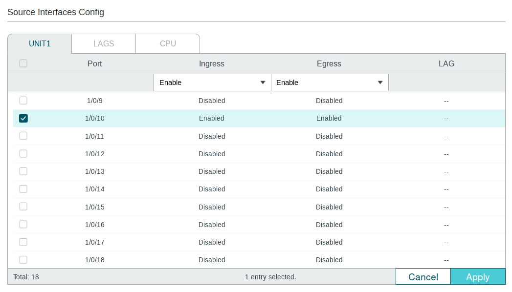Select the checkbox for port 1/0/12

(x=23, y=153)
